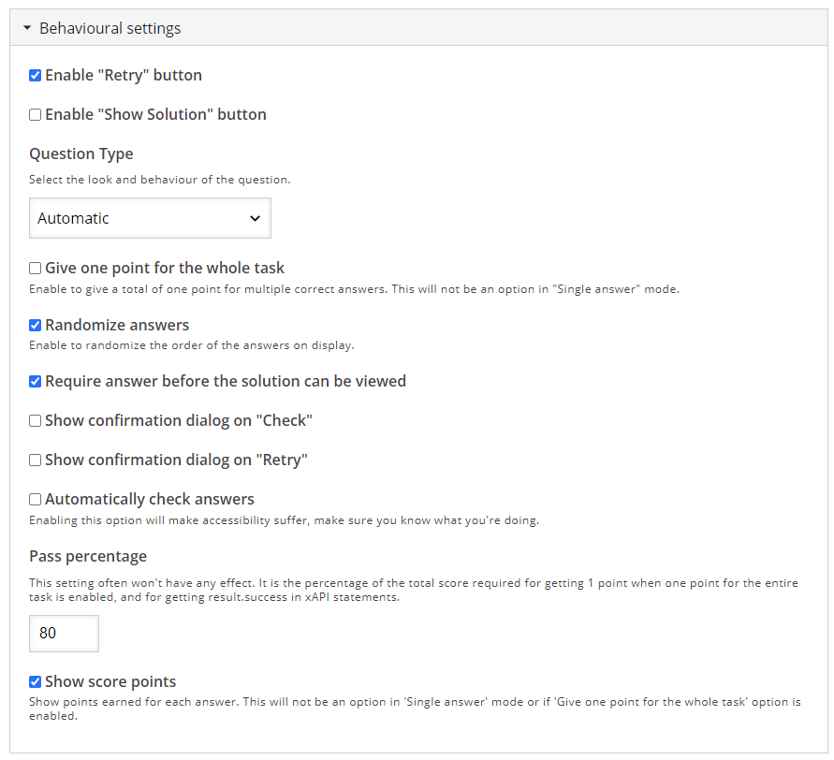834x760 pixels.
Task: Click the Randomize answers label text
Action: pyautogui.click(x=117, y=325)
